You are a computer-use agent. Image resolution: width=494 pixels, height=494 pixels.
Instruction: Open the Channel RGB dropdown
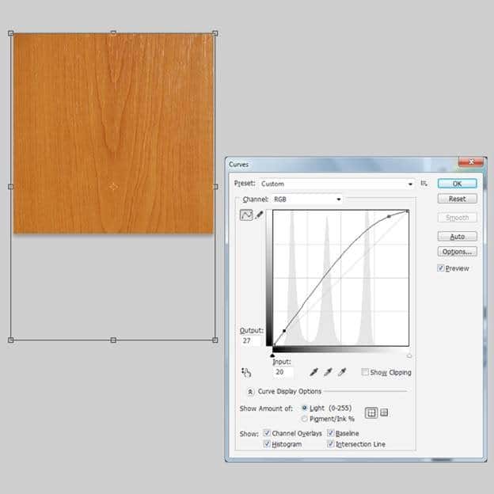click(306, 199)
